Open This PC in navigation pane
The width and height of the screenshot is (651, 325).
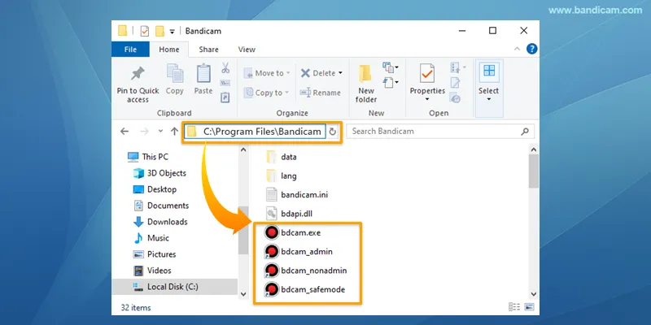point(149,157)
